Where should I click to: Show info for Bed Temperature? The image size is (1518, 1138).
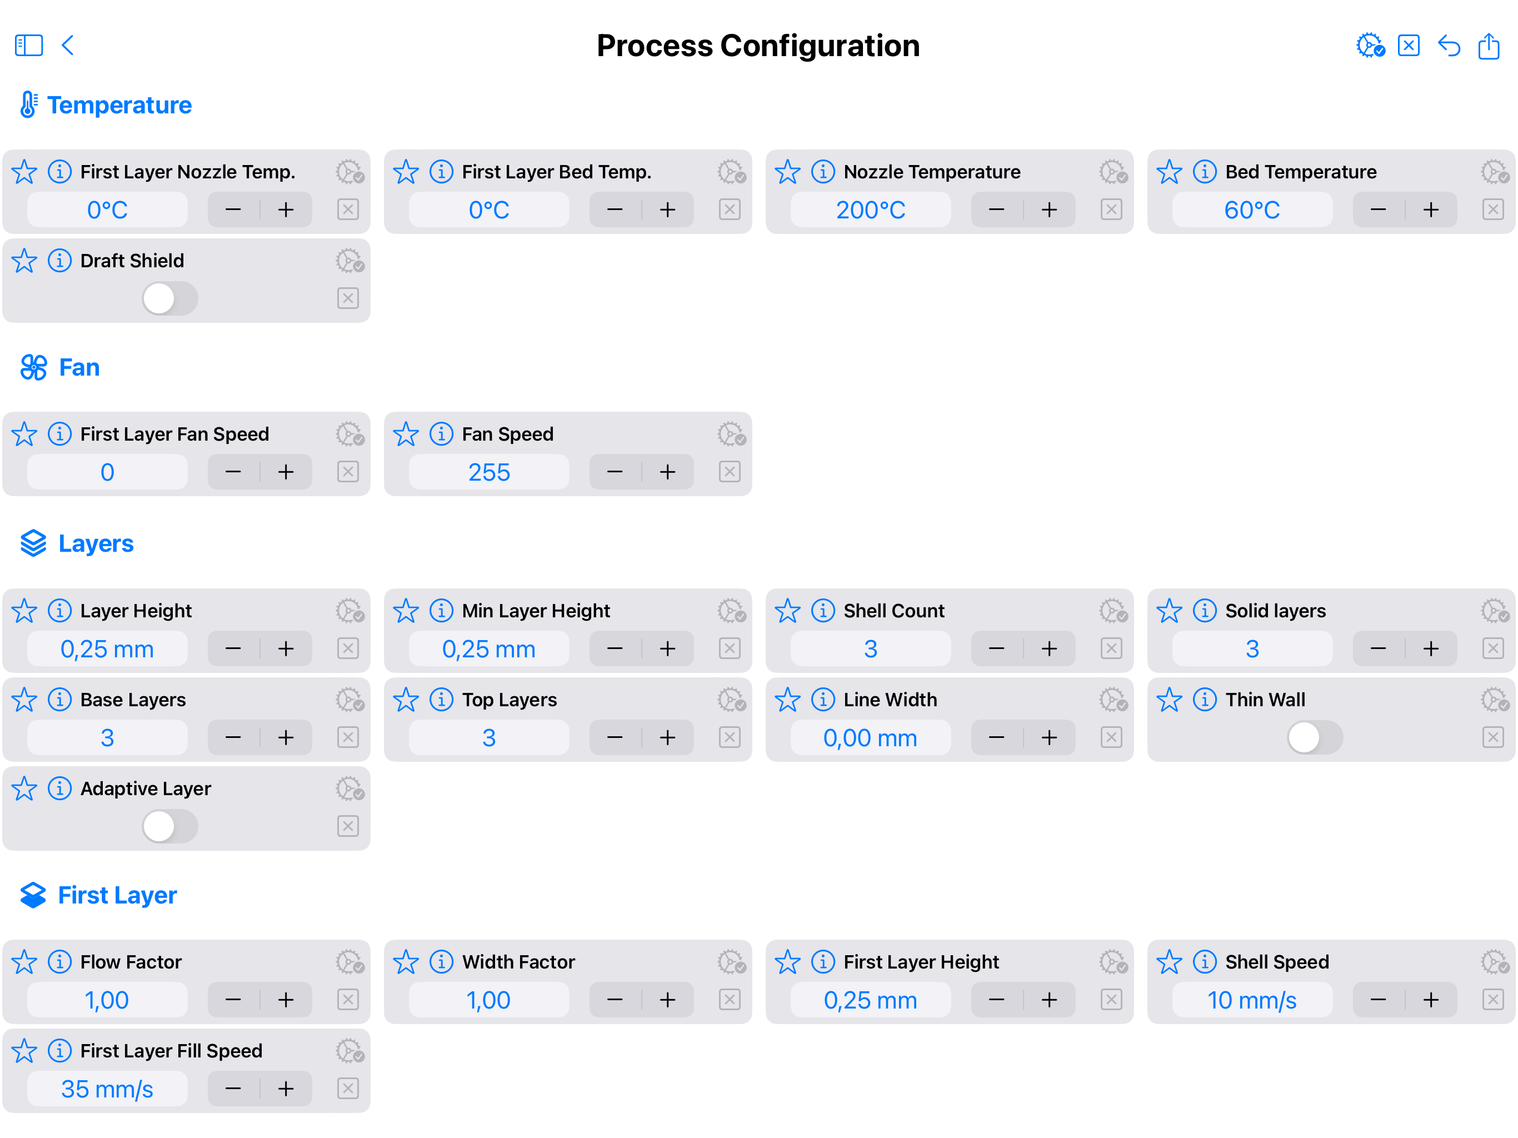pos(1205,172)
